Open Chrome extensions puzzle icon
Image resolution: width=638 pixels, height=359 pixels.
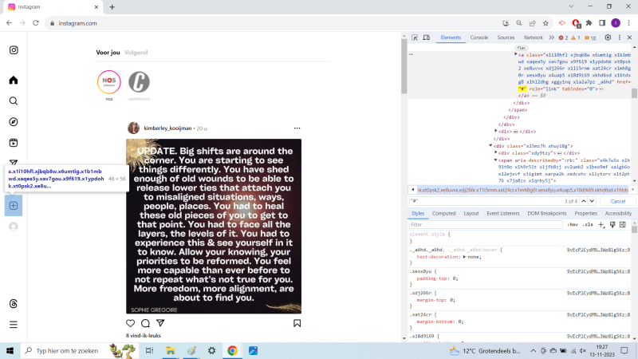pyautogui.click(x=589, y=23)
